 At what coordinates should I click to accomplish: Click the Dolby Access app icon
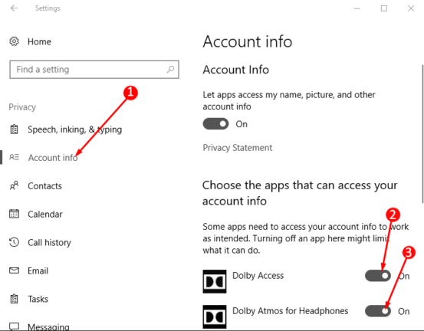point(215,281)
